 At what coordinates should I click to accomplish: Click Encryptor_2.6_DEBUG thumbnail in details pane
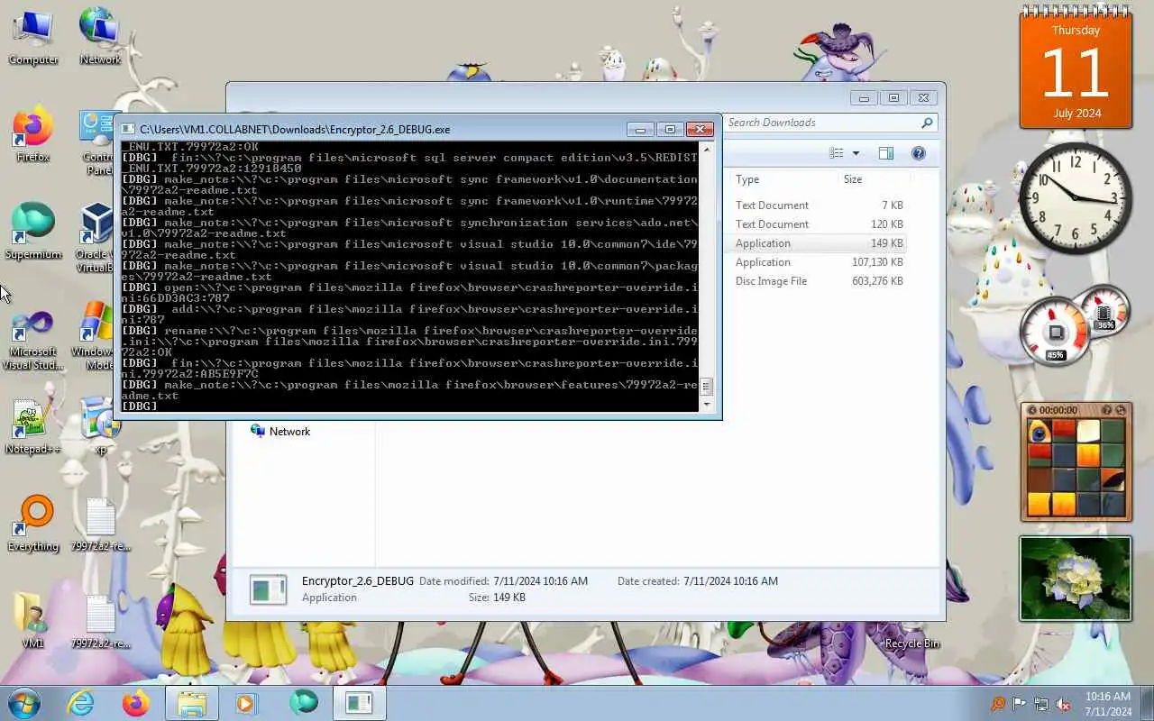(x=268, y=589)
